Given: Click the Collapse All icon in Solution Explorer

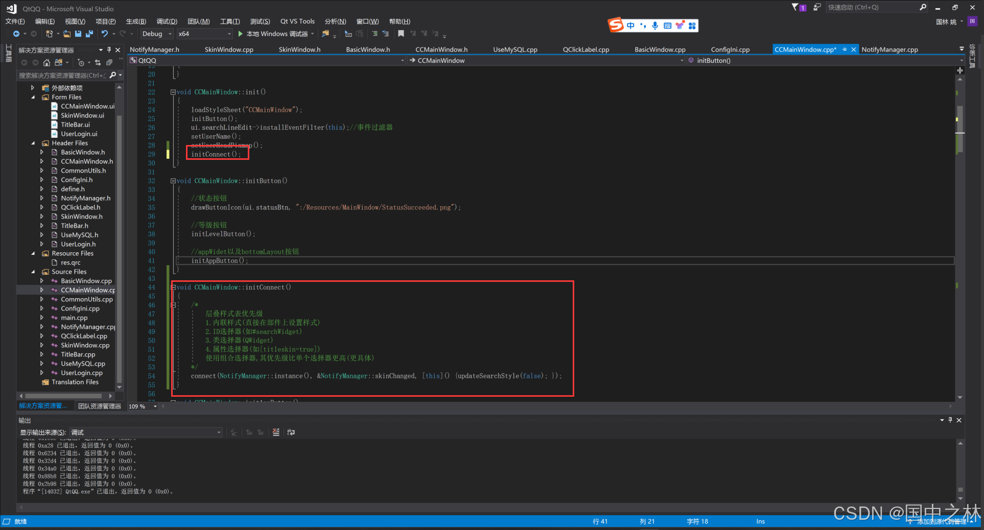Looking at the screenshot, I should 109,62.
